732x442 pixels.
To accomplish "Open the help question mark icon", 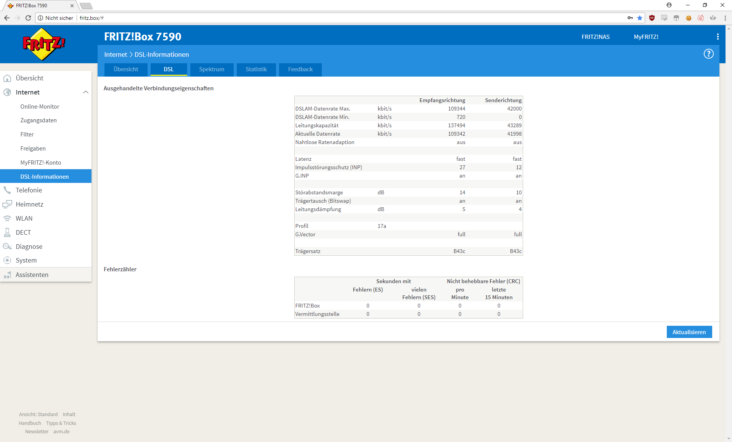I will (708, 54).
